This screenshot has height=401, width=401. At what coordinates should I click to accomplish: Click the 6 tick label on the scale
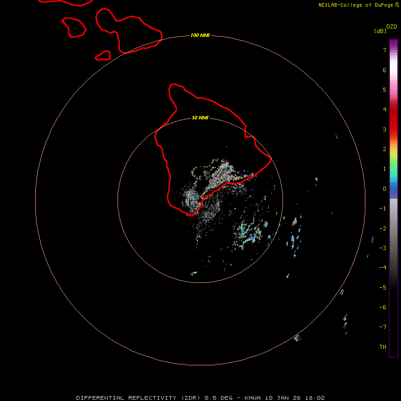click(385, 70)
